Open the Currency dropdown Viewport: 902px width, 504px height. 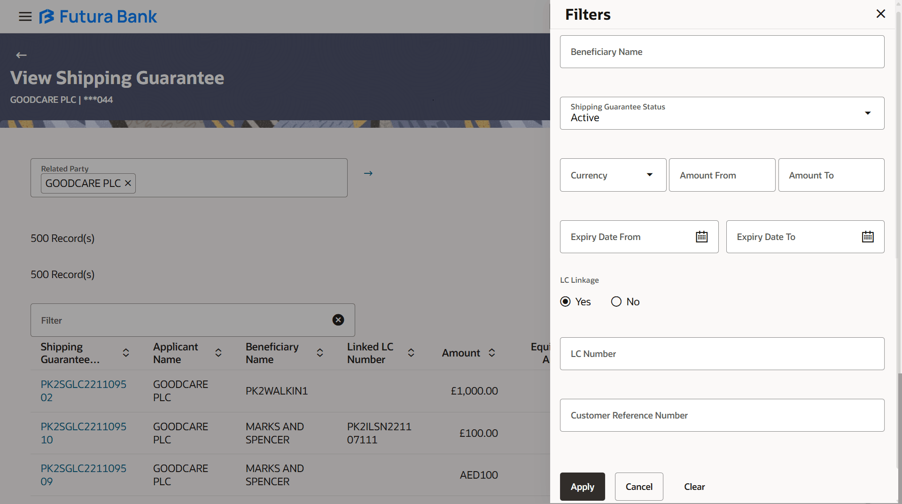click(x=650, y=174)
